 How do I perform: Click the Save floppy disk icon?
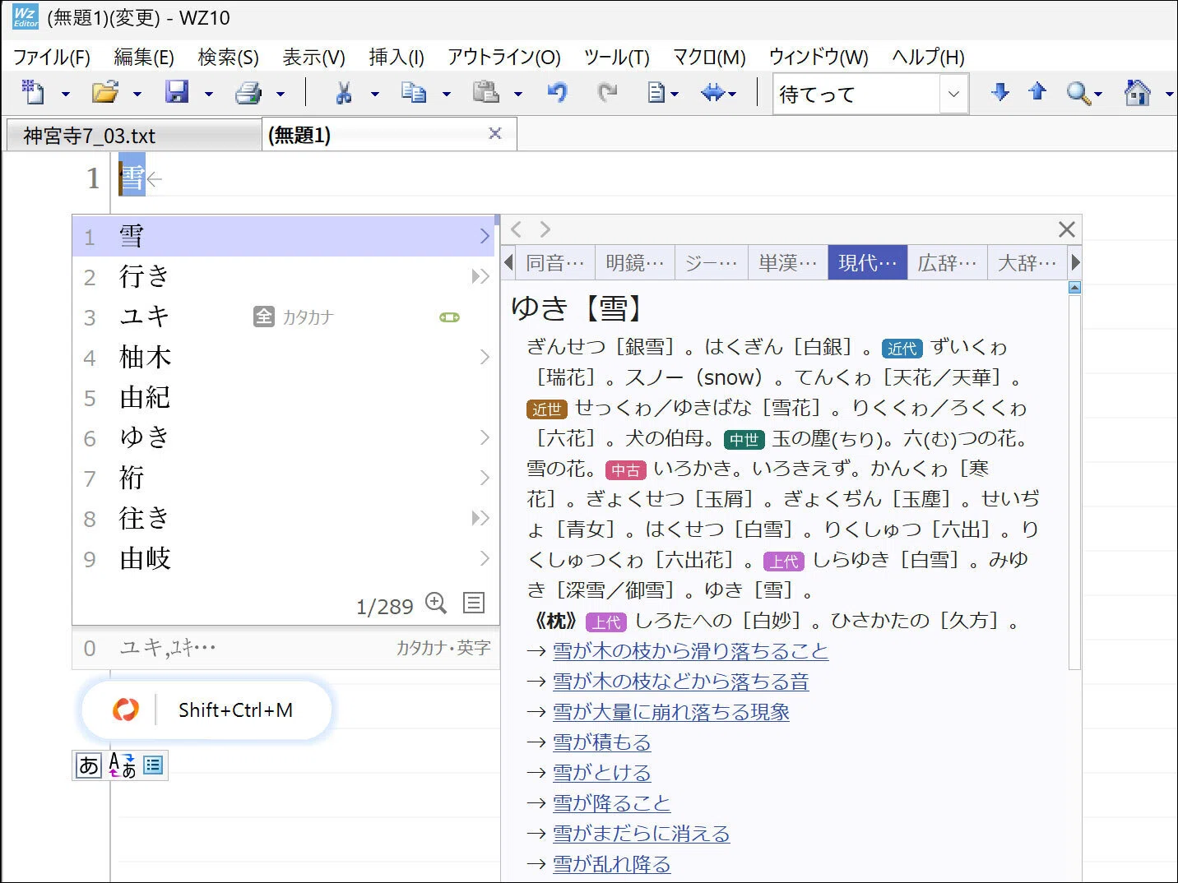coord(177,92)
